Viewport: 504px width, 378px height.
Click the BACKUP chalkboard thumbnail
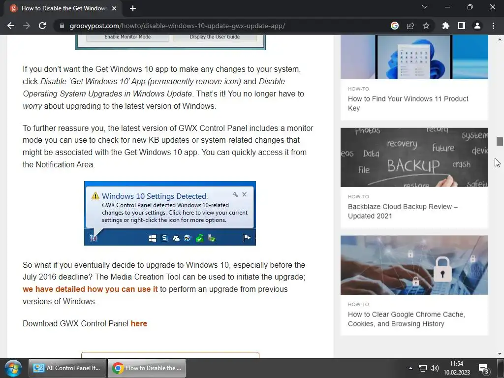414,157
